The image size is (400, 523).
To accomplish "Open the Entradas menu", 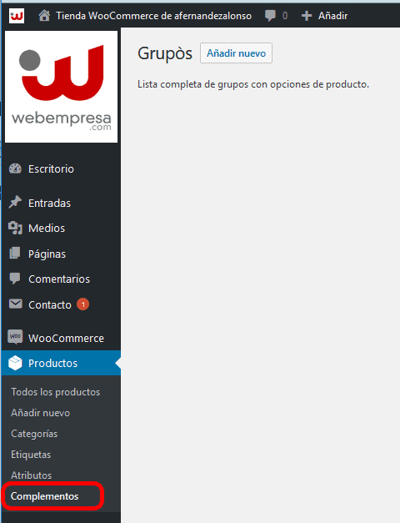I will pos(50,204).
